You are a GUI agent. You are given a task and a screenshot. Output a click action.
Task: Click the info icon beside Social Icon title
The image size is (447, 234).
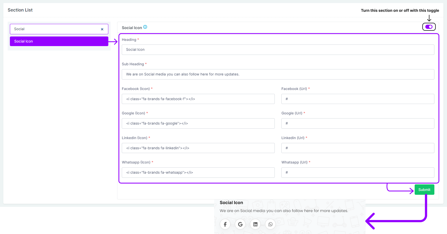click(x=145, y=27)
